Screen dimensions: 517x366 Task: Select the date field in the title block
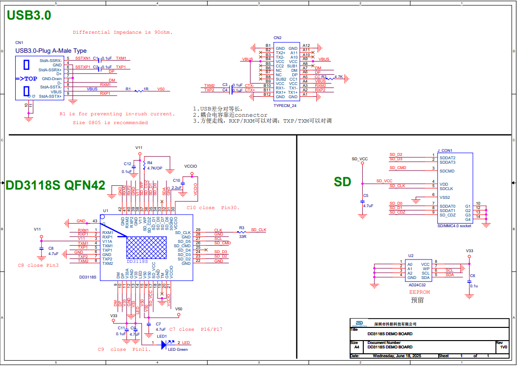(x=397, y=355)
